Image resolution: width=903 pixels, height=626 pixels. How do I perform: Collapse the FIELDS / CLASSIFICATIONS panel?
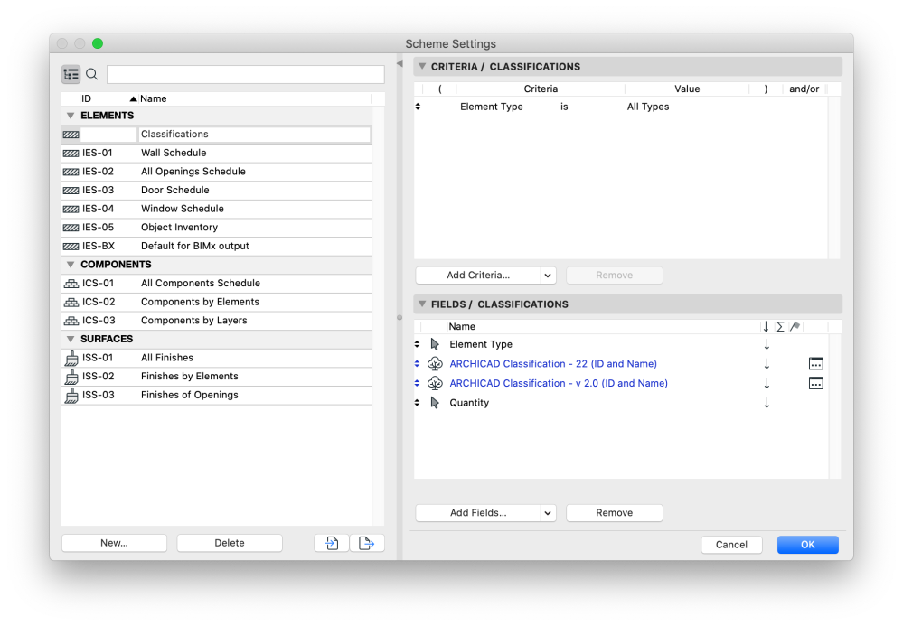(422, 304)
